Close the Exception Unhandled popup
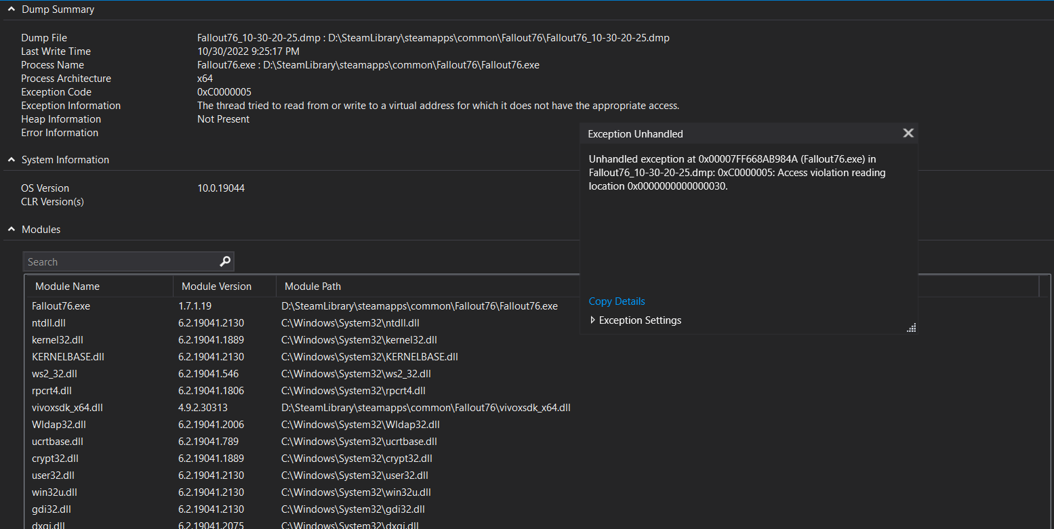1054x529 pixels. click(x=908, y=133)
